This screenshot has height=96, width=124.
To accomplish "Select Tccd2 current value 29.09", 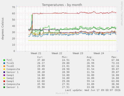I will (x=41, y=66).
